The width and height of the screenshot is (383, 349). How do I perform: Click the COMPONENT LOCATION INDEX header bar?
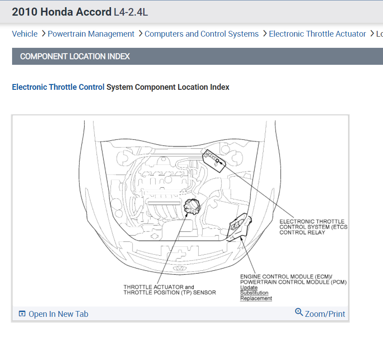(197, 56)
